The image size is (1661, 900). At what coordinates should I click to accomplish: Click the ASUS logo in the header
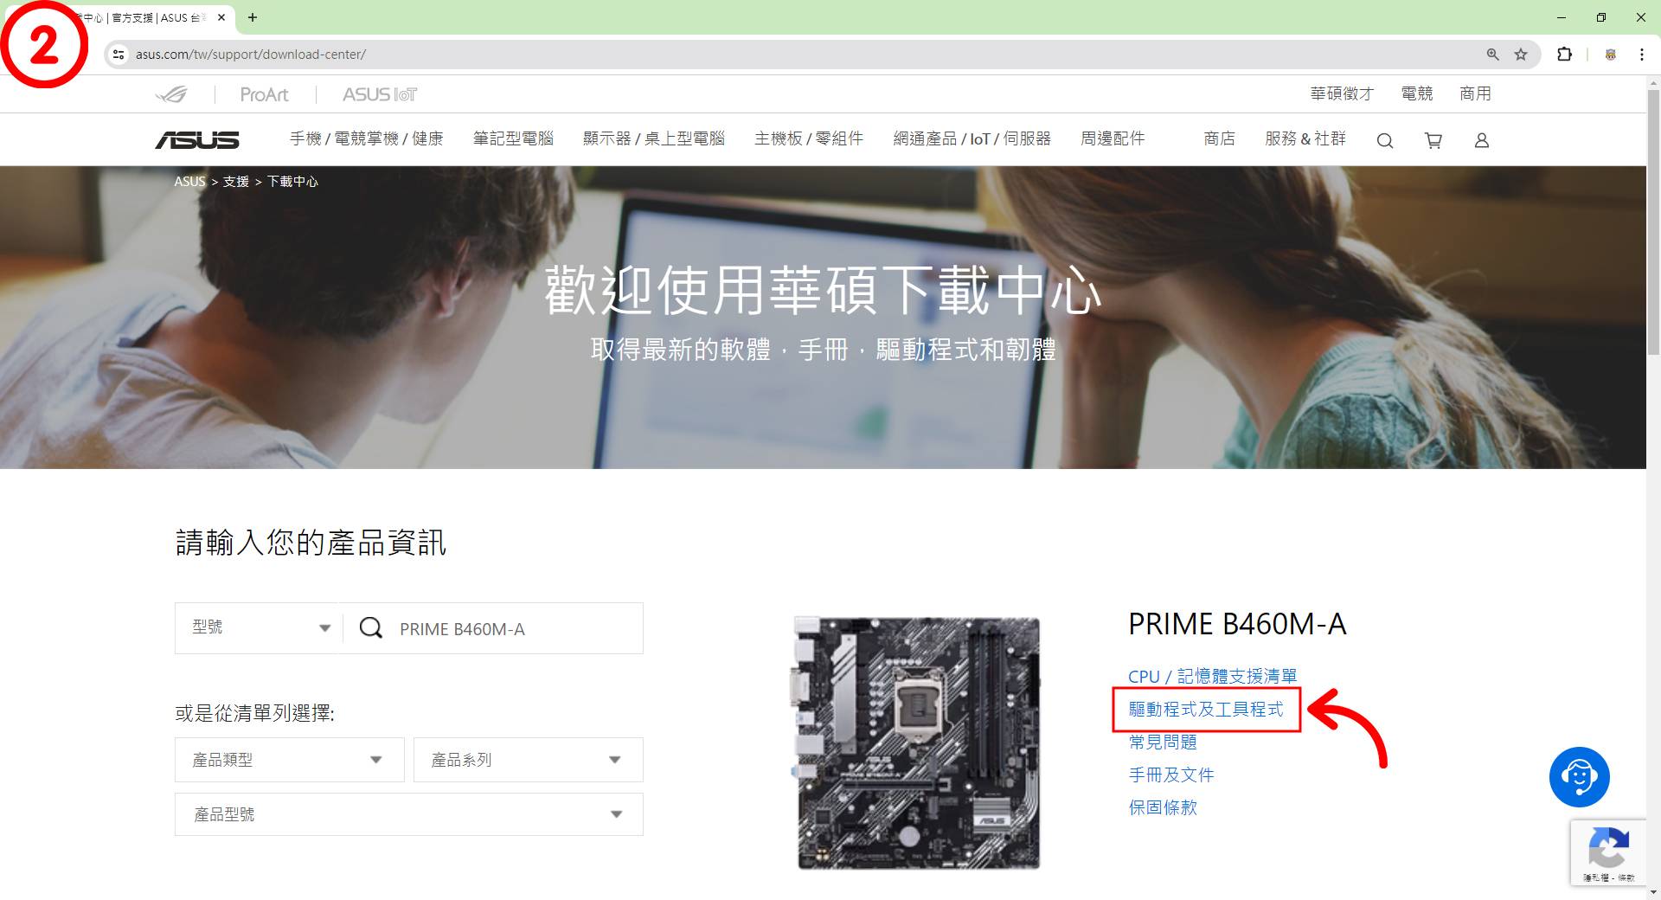[x=197, y=140]
